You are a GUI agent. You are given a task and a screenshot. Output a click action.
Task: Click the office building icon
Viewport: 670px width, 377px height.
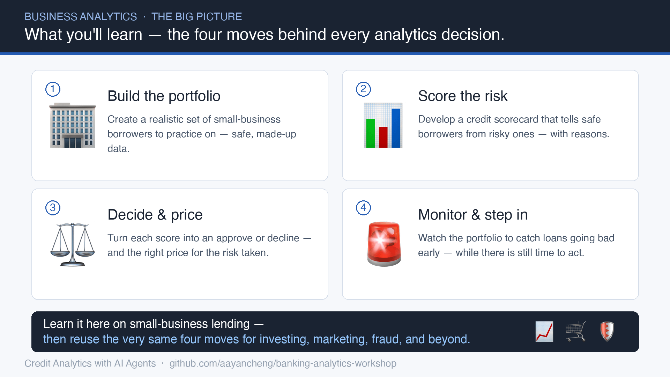73,125
